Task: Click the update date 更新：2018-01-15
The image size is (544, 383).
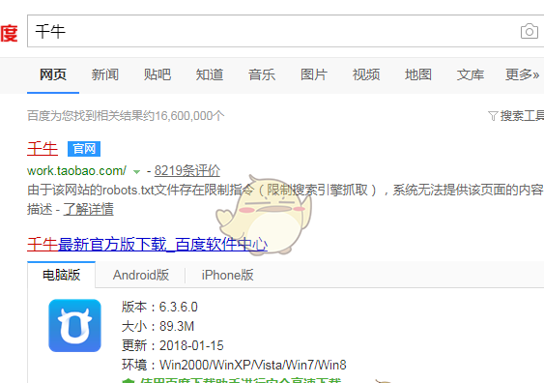Action: click(x=173, y=346)
